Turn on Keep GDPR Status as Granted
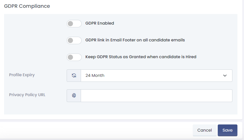This screenshot has width=244, height=140. 74,57
